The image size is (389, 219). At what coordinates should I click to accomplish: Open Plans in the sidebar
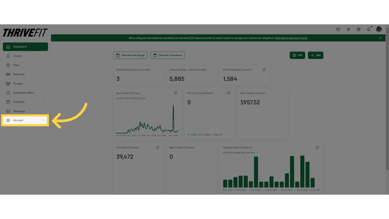tap(25, 65)
